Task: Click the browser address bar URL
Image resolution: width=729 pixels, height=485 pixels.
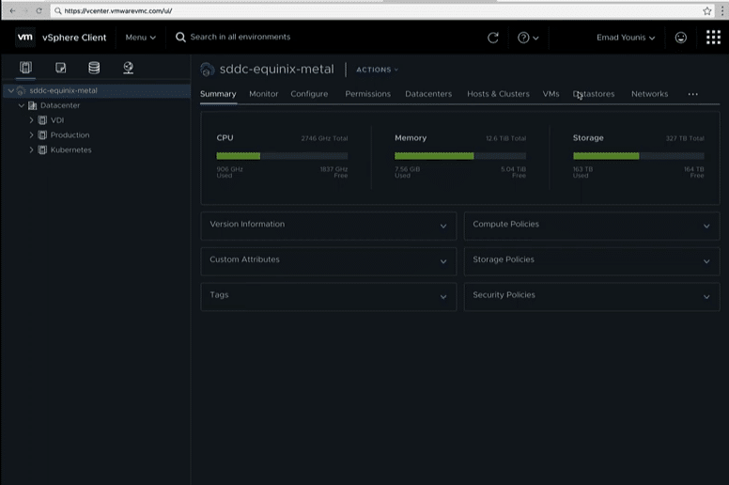Action: tap(118, 10)
